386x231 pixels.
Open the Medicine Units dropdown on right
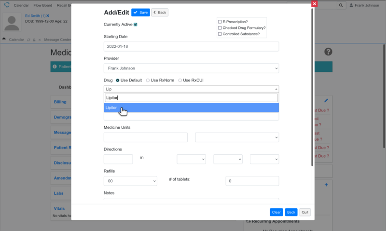pos(237,137)
